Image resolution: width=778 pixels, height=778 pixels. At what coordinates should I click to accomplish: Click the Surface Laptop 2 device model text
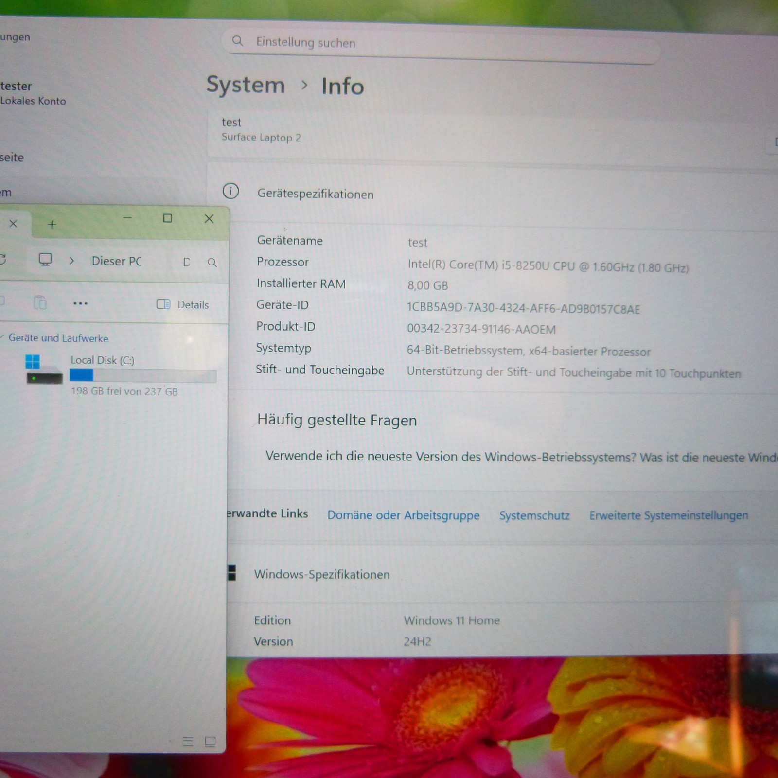261,138
